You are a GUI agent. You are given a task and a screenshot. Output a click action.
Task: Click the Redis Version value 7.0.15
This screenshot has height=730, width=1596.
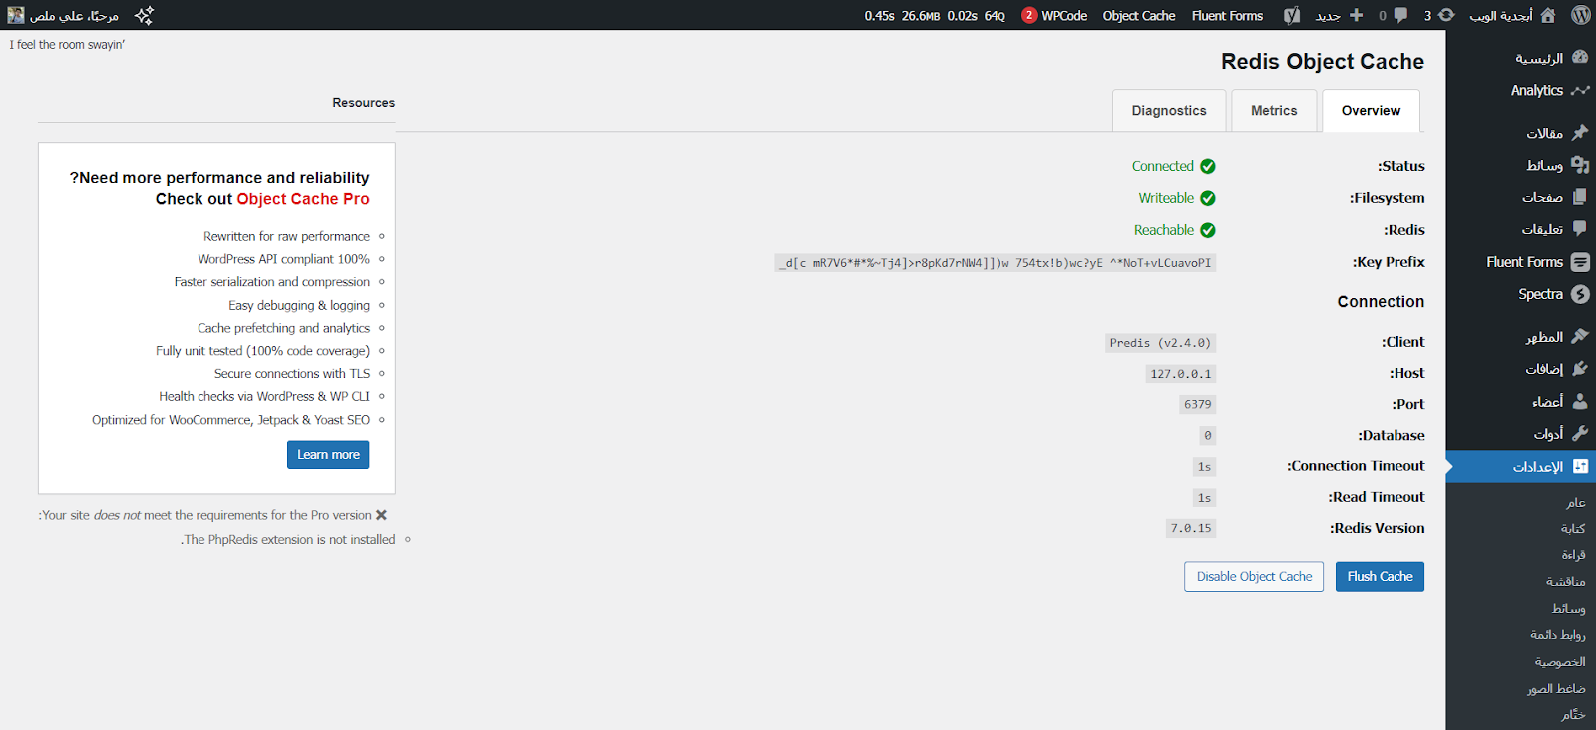pos(1191,528)
